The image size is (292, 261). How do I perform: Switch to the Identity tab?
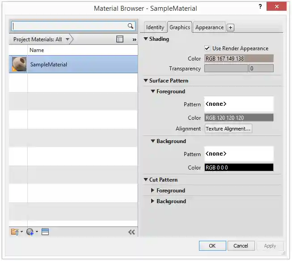[155, 27]
